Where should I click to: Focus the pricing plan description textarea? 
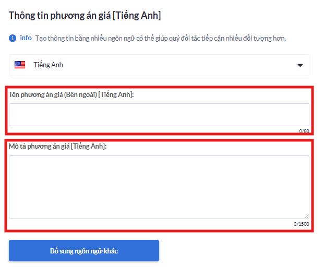[159, 187]
